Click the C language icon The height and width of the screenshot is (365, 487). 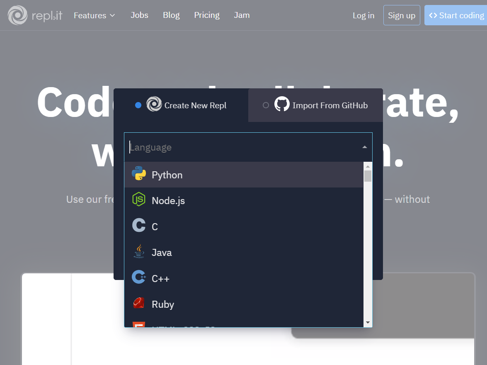(139, 225)
